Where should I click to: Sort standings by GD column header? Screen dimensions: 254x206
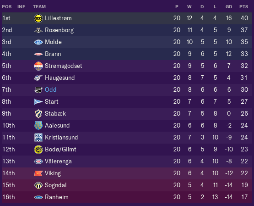229,7
